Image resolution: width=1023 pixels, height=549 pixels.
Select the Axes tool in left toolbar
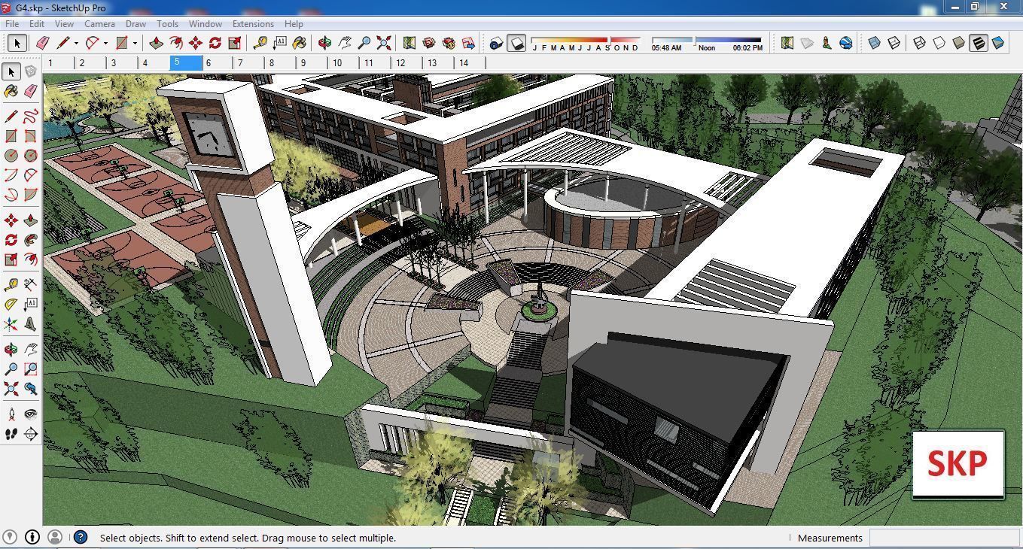coord(11,324)
